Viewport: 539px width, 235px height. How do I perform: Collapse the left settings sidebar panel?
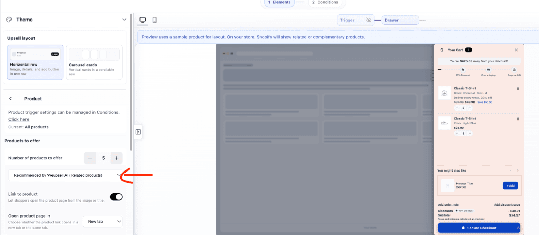point(138,132)
